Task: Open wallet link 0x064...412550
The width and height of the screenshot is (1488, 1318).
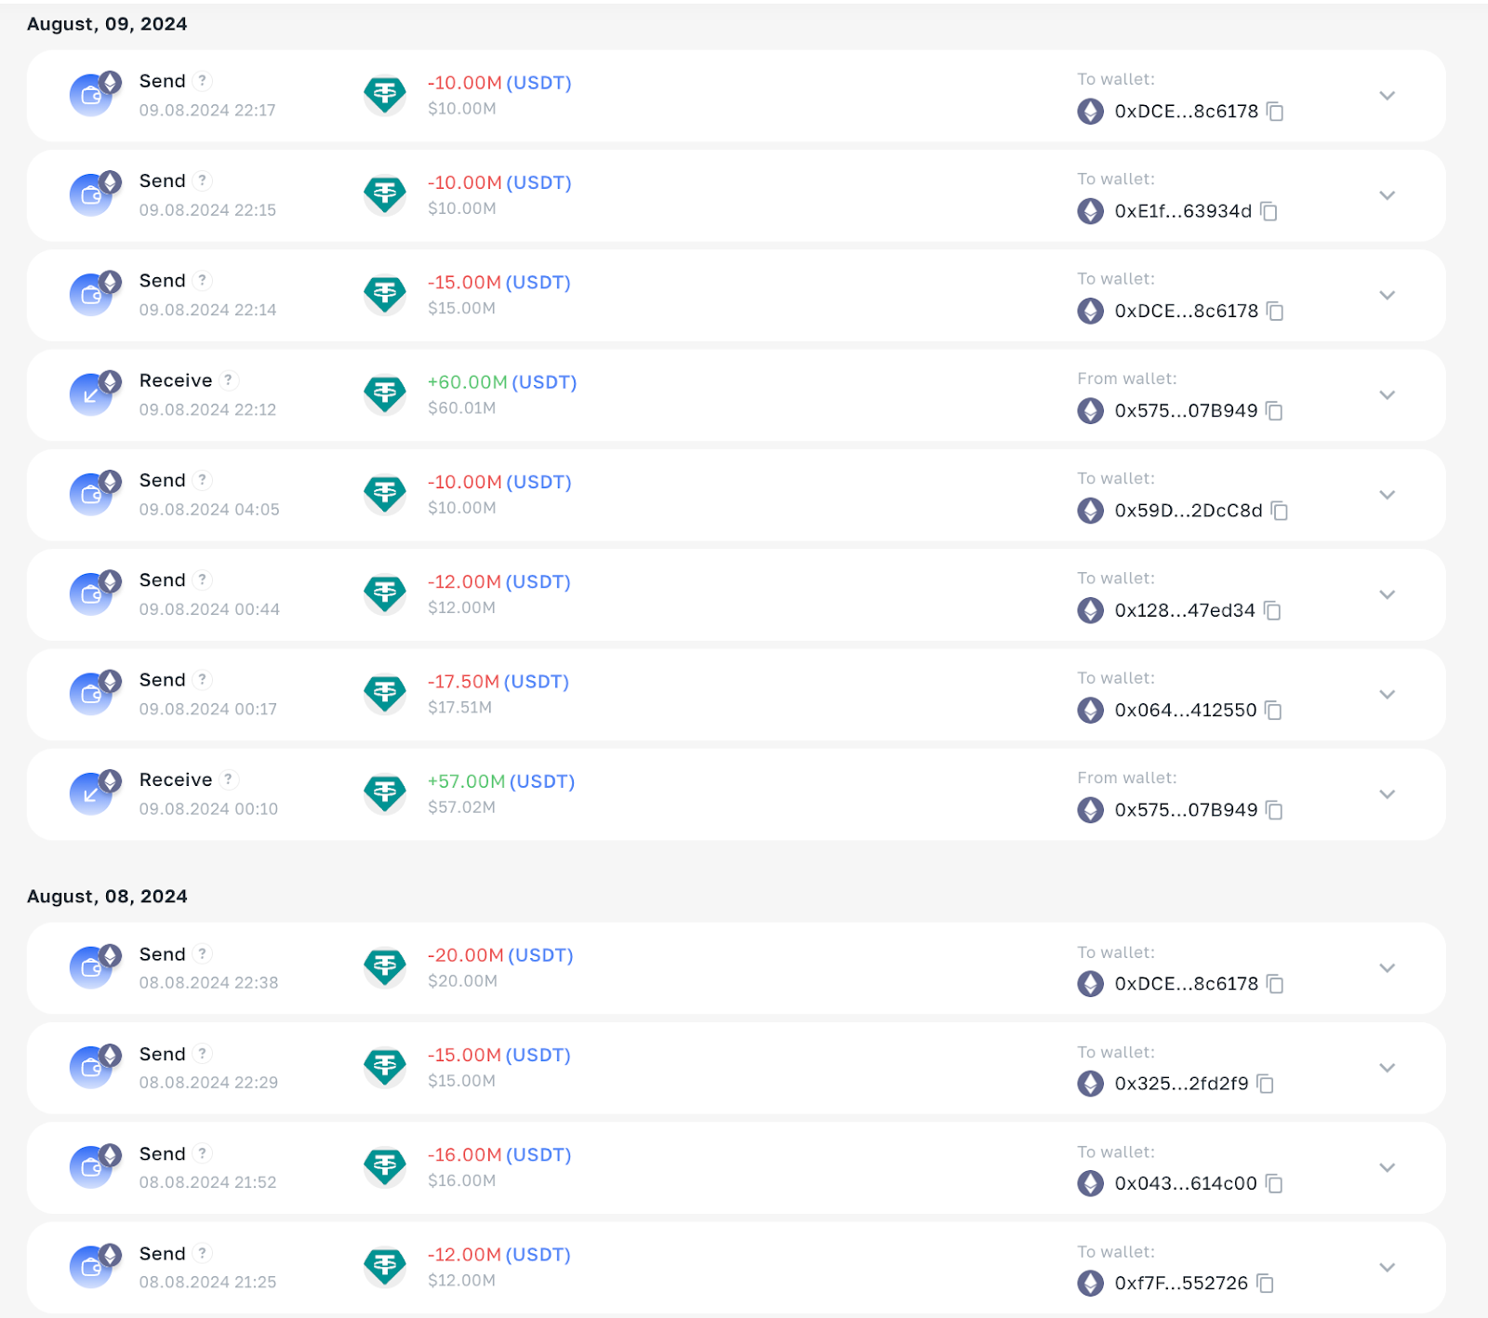Action: [x=1186, y=711]
